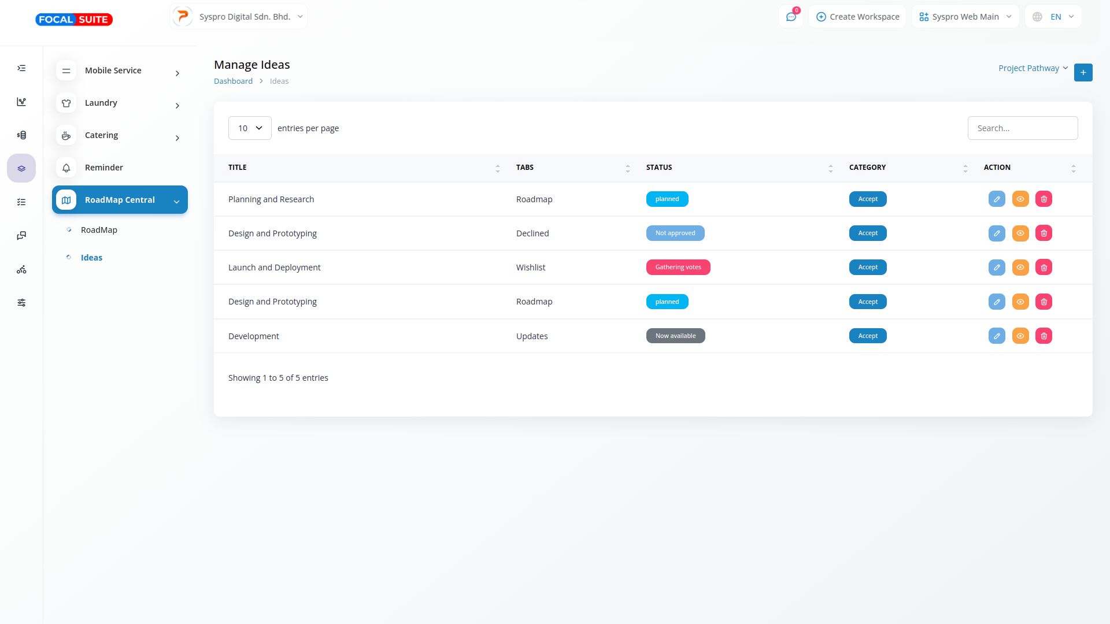Delete the Launch and Deployment idea
The height and width of the screenshot is (624, 1110).
(1044, 268)
